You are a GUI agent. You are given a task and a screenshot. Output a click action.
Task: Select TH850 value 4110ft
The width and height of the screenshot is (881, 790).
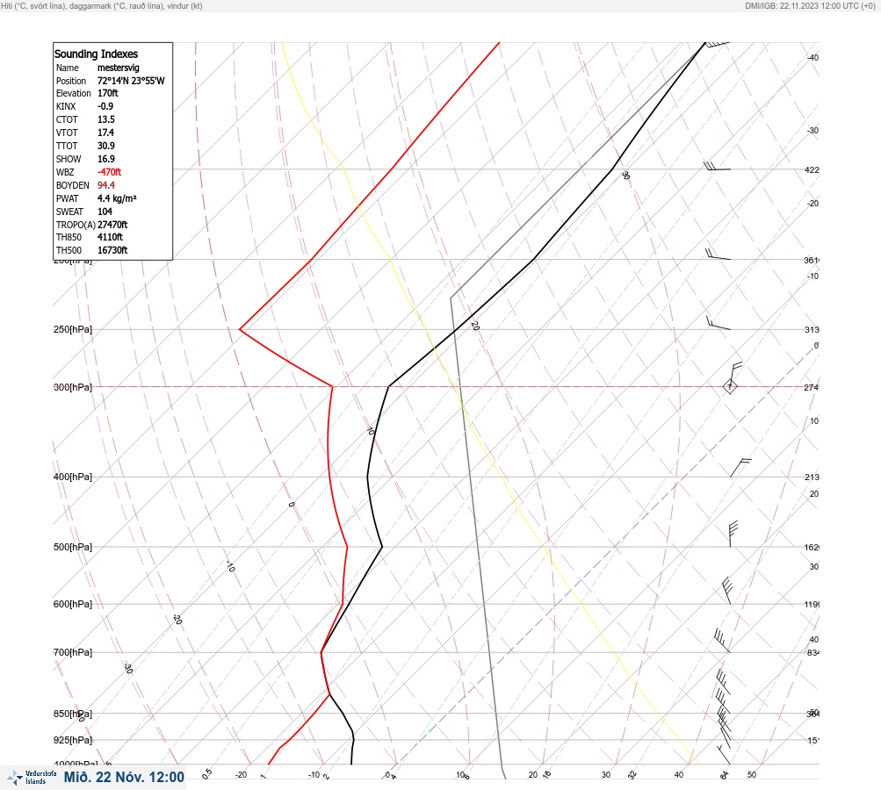(110, 237)
